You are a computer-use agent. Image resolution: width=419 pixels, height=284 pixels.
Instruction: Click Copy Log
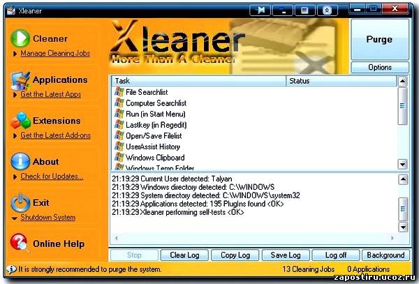(x=235, y=255)
